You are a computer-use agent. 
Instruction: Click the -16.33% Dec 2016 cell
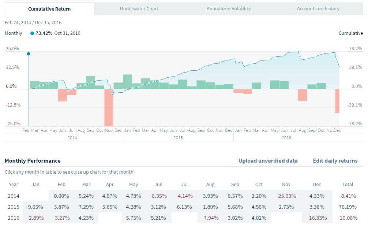pos(317,218)
